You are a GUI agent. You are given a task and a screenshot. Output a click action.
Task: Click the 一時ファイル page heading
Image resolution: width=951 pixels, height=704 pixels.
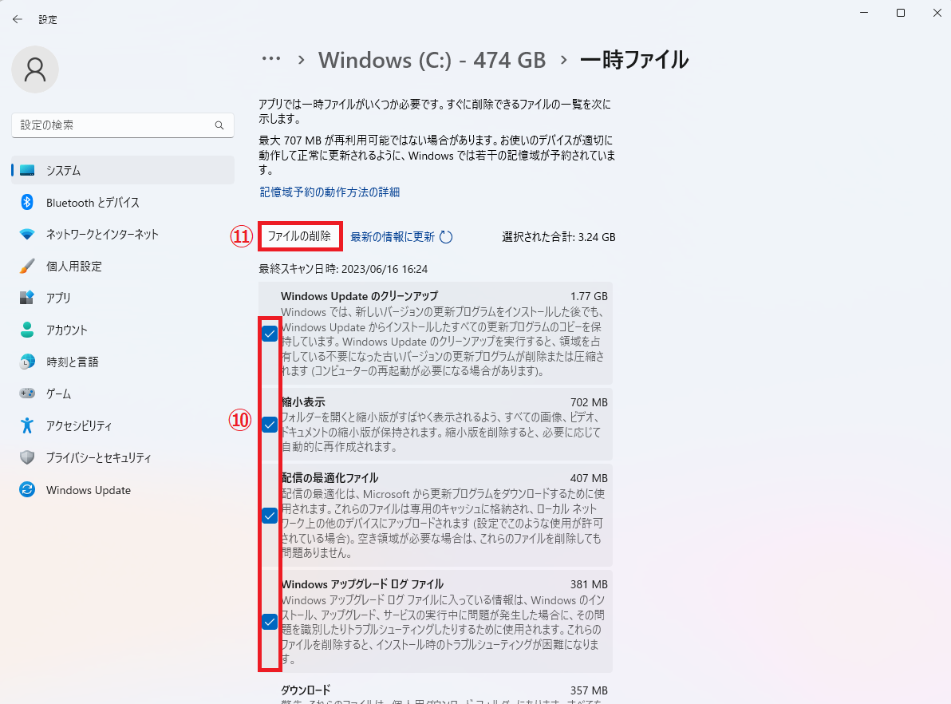634,60
